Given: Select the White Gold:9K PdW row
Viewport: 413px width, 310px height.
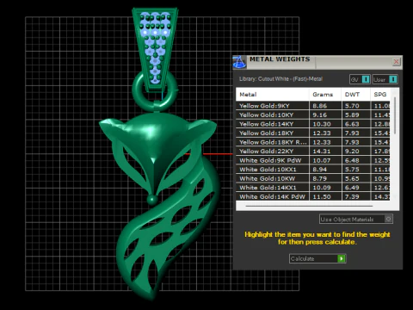Looking at the screenshot, I should [313, 160].
